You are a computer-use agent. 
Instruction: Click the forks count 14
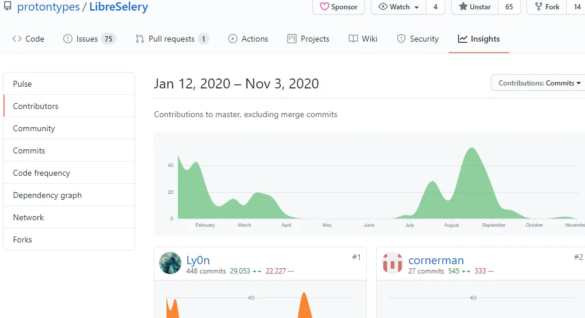[x=577, y=6]
